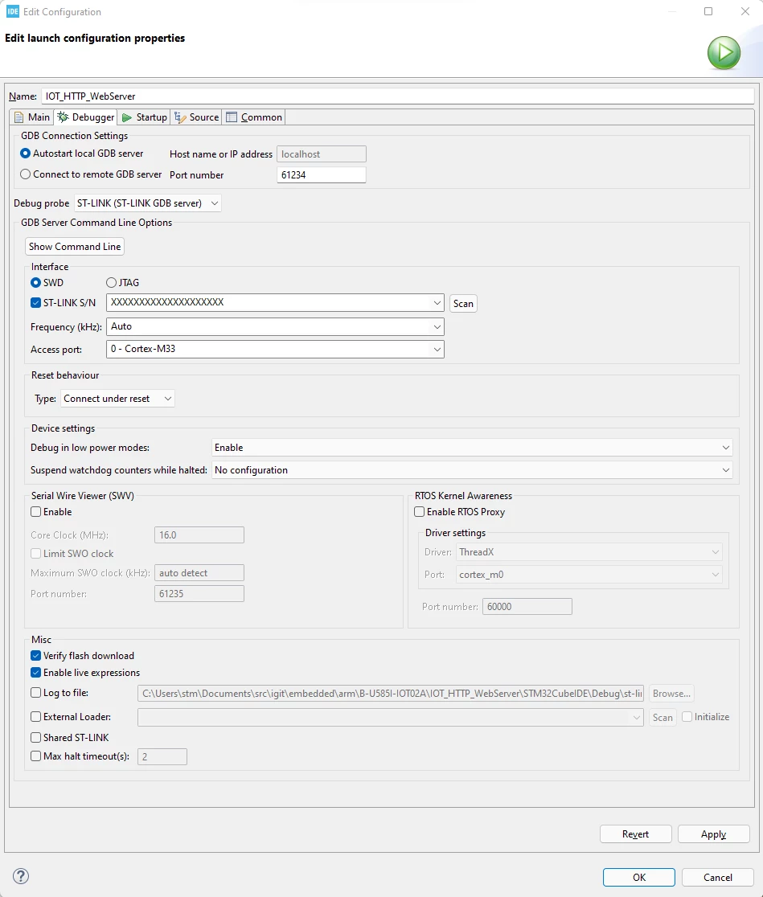Viewport: 763px width, 897px height.
Task: Select the JTAG interface radio button
Action: pos(111,283)
